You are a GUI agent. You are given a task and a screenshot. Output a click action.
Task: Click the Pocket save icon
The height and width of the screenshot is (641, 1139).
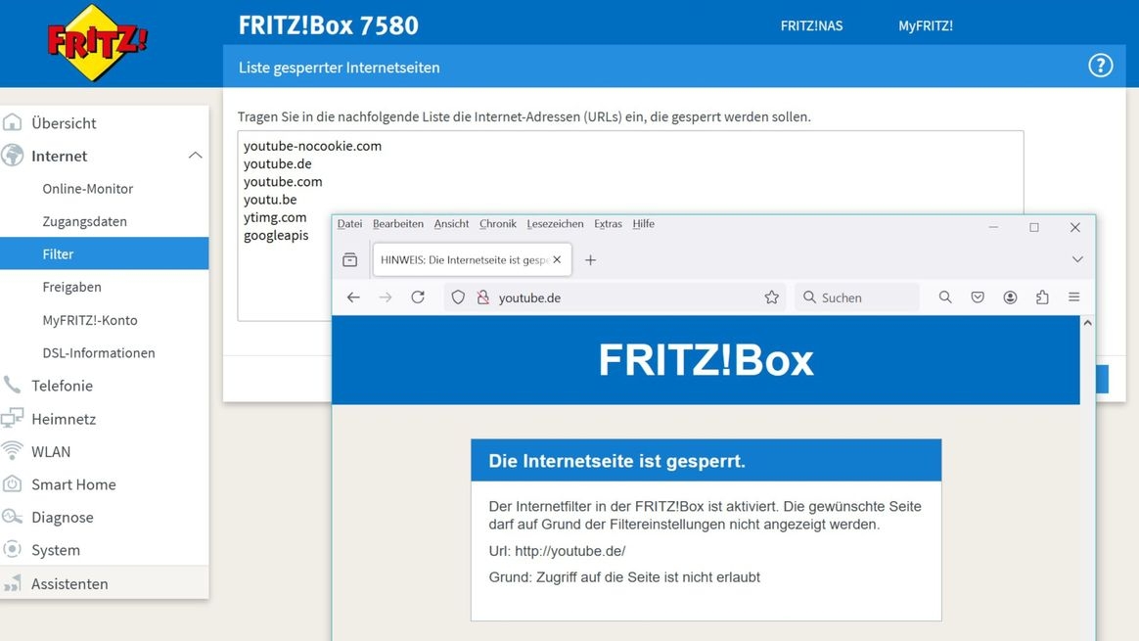click(x=978, y=298)
